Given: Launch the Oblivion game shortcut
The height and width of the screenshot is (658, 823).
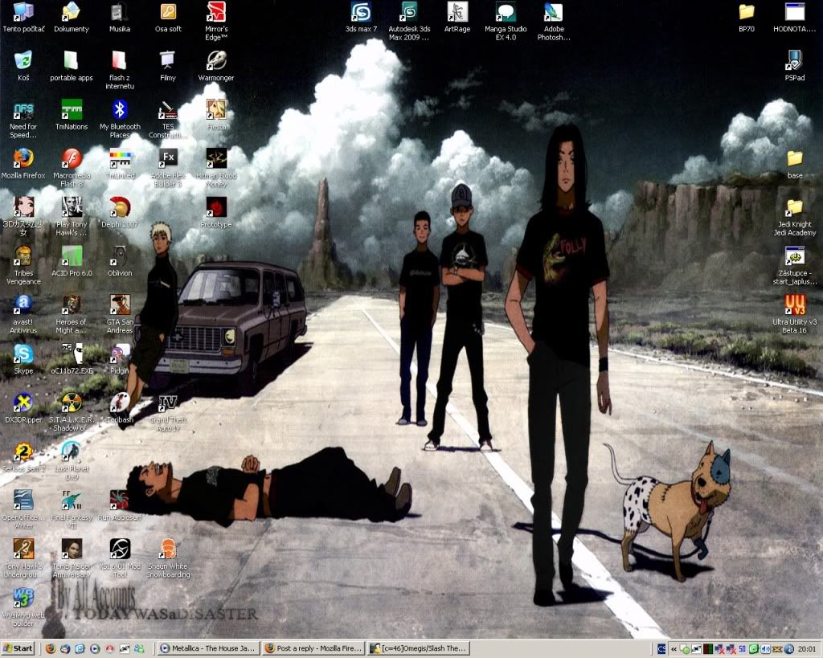Looking at the screenshot, I should [120, 261].
